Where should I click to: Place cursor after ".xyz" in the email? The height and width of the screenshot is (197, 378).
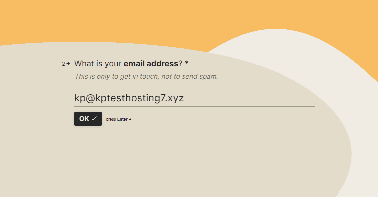click(x=184, y=98)
